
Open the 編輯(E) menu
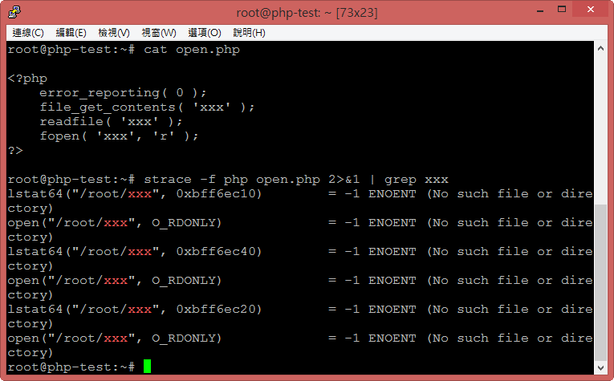point(71,33)
